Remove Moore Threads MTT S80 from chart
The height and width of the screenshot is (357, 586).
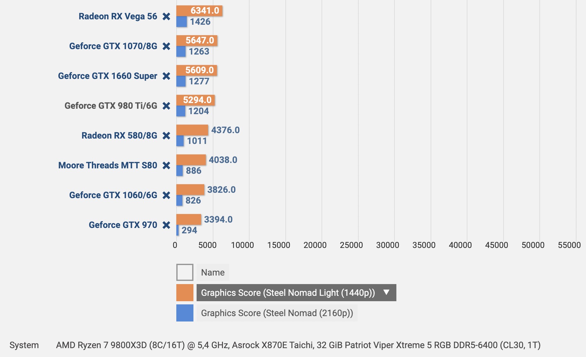(166, 166)
